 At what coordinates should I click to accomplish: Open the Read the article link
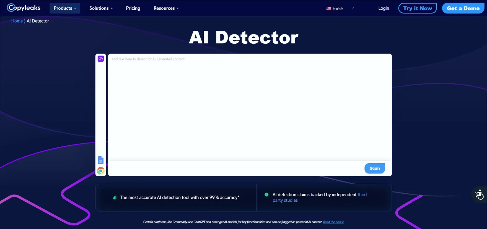pyautogui.click(x=333, y=222)
